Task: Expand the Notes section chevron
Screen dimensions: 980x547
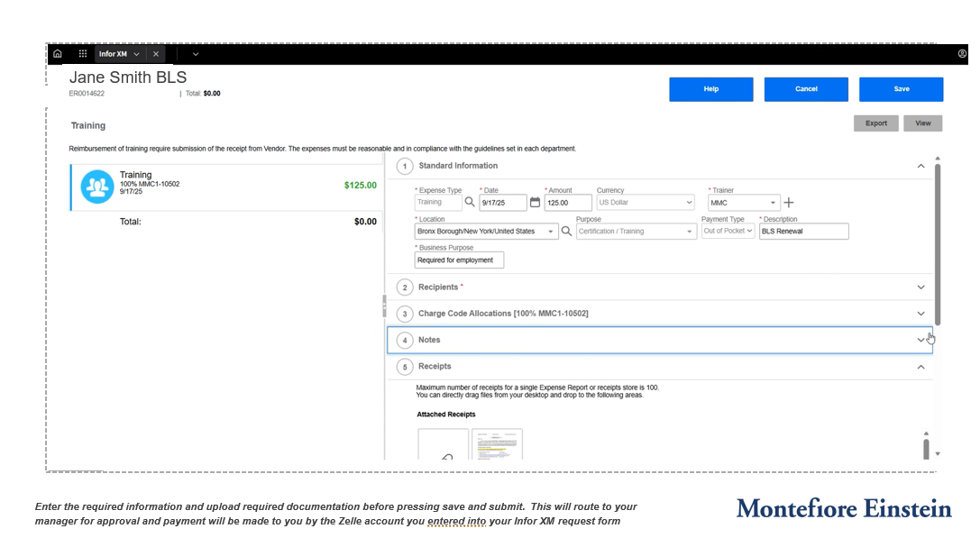Action: tap(920, 341)
